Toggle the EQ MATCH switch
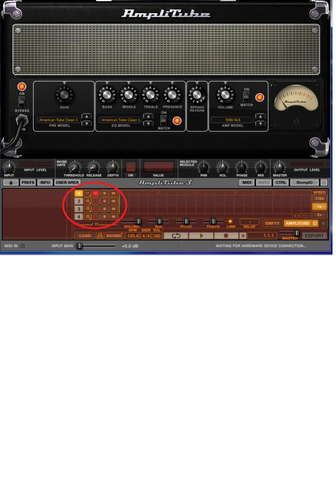 (164, 120)
